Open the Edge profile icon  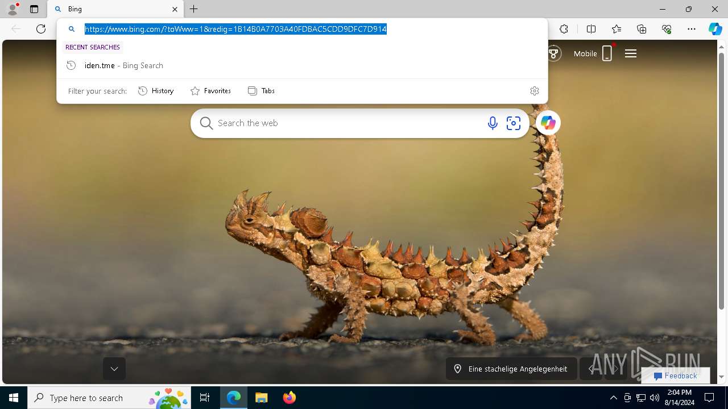coord(13,9)
